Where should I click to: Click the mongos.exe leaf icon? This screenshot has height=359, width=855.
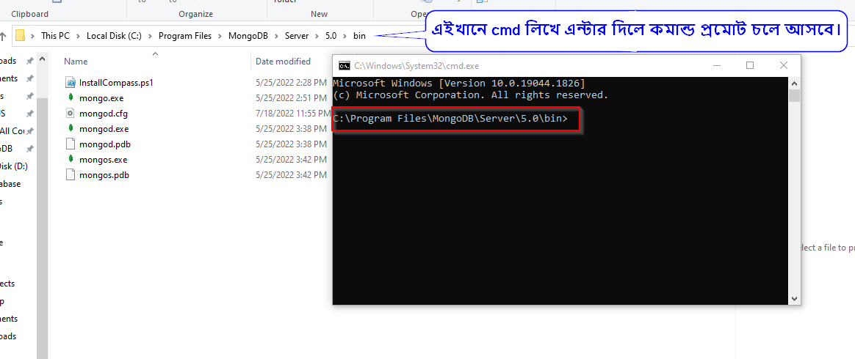point(71,160)
